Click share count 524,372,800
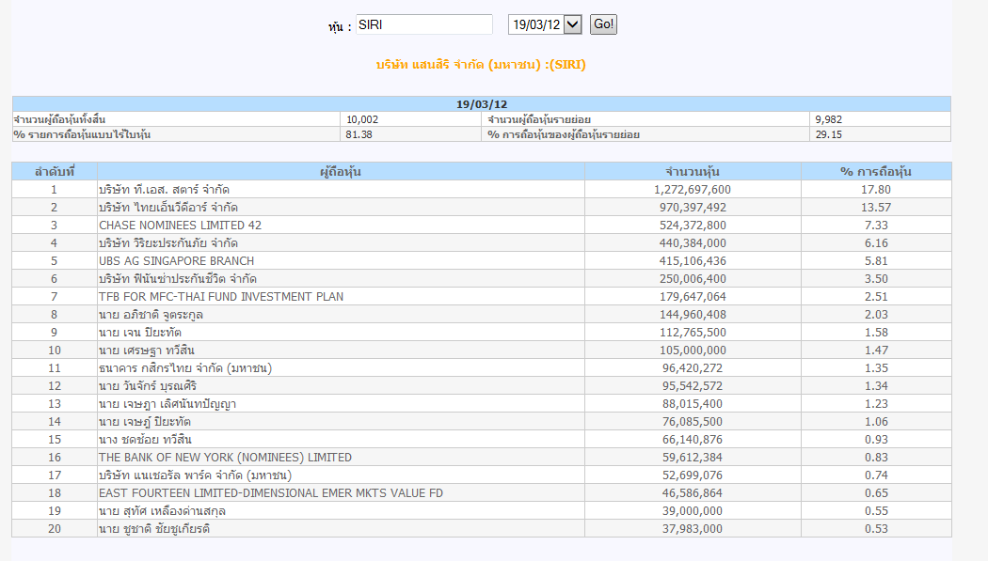988x561 pixels. click(x=693, y=226)
